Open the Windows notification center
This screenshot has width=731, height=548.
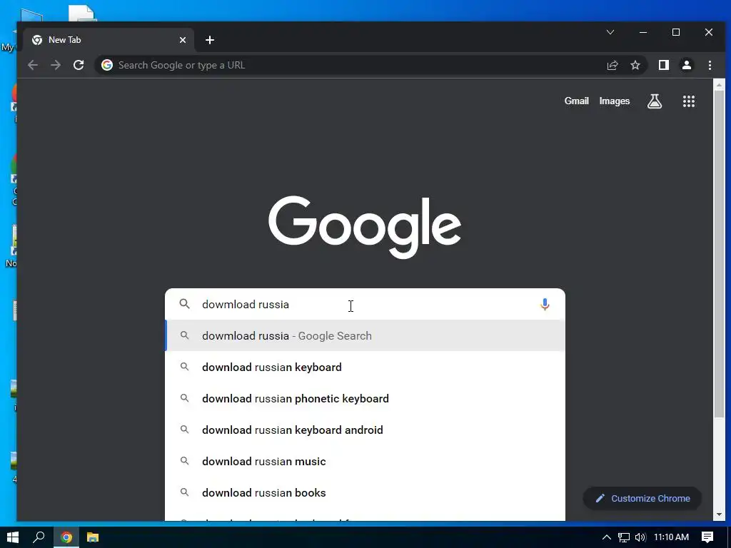point(707,537)
